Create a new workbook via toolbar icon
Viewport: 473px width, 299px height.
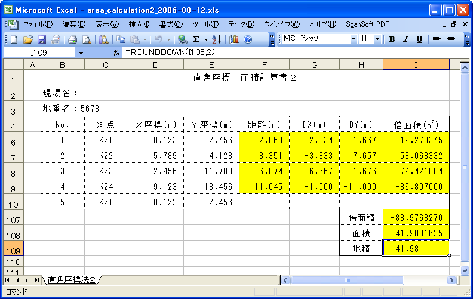14,39
